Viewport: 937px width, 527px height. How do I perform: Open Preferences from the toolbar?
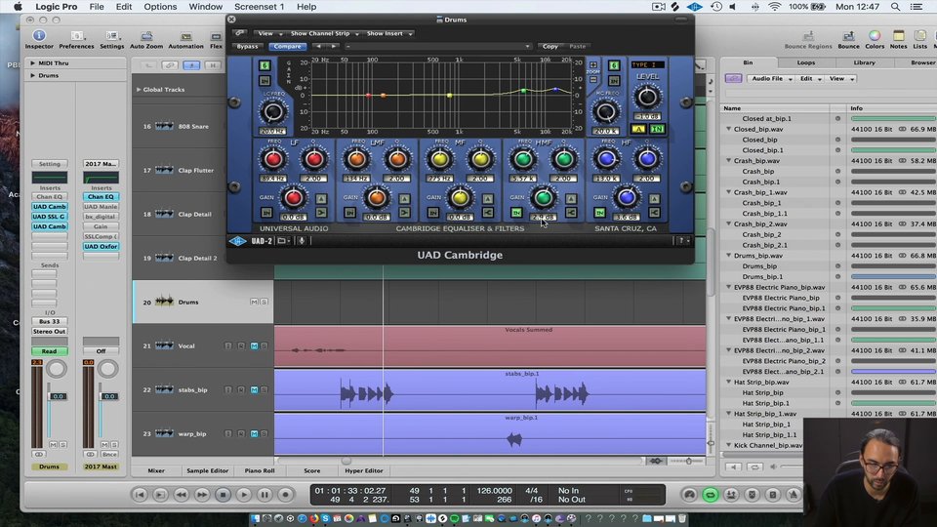[76, 36]
